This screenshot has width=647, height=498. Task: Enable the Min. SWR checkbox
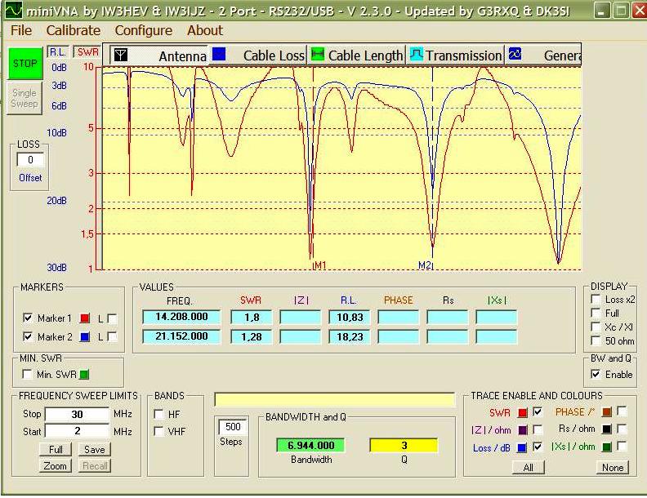click(x=28, y=374)
